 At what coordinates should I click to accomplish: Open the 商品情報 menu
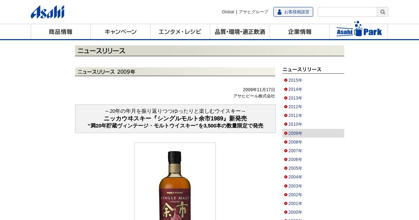[x=61, y=32]
